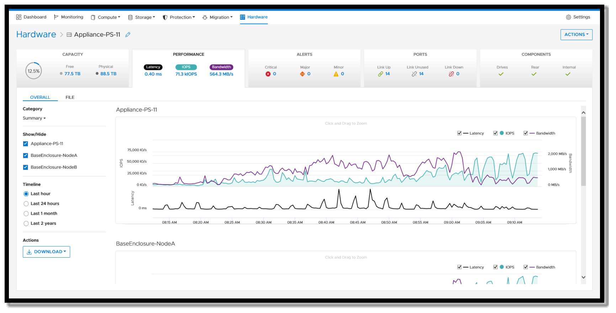Click the Drives green checkmark status
Screen dimensions: 616x313
pyautogui.click(x=501, y=74)
